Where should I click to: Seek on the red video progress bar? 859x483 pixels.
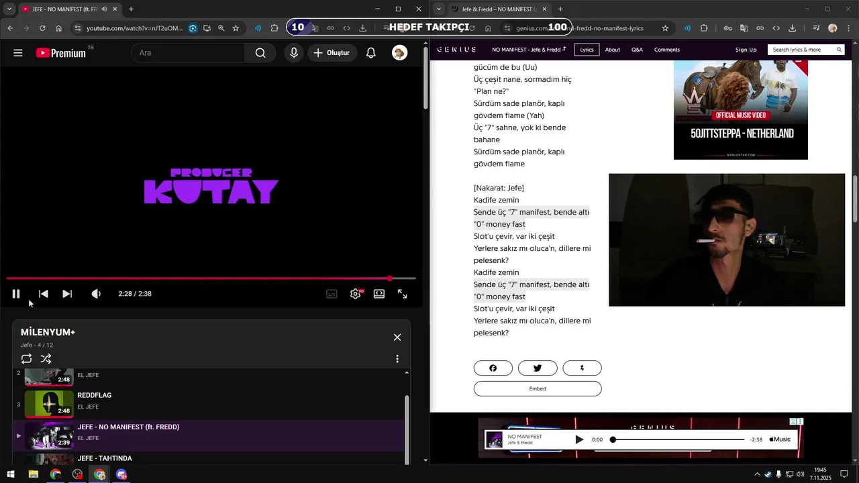click(211, 278)
